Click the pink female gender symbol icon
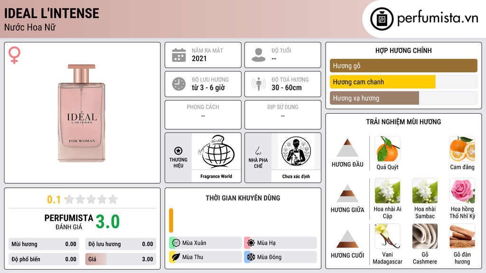This screenshot has height=273, width=486. coord(14,55)
